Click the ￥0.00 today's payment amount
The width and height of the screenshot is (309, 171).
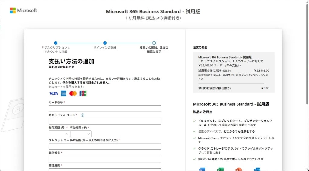(265, 88)
